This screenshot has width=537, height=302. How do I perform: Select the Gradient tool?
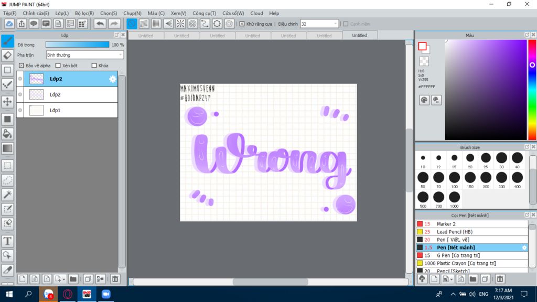coord(7,148)
